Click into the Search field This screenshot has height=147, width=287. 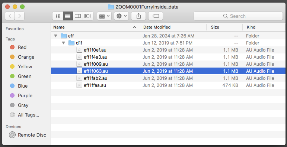[238, 16]
